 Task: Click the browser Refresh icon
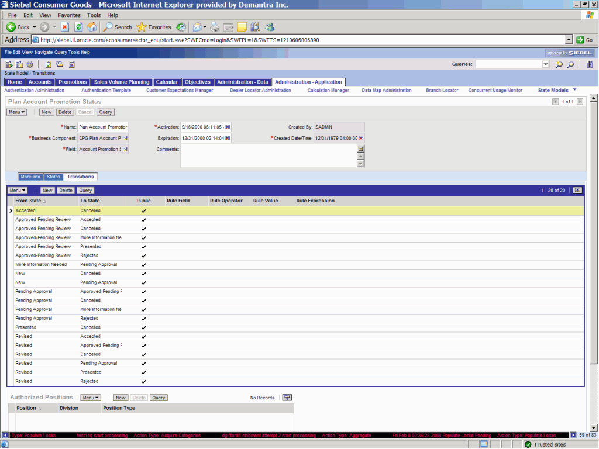[x=78, y=27]
